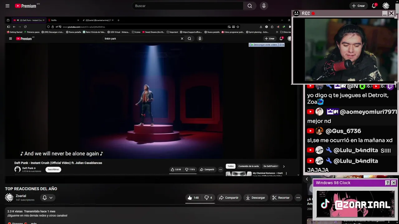This screenshot has height=224, width=399.
Task: Click the Descargar download button
Action: [255, 198]
